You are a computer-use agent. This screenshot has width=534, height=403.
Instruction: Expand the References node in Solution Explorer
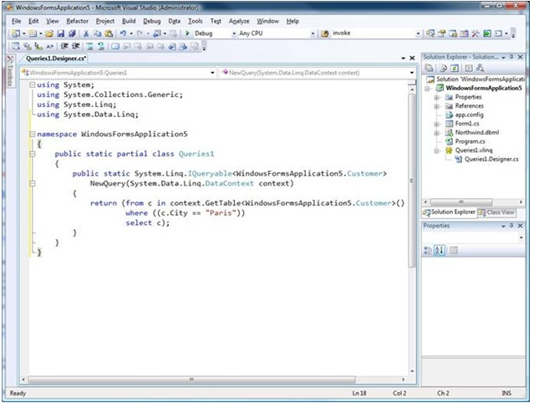[436, 106]
